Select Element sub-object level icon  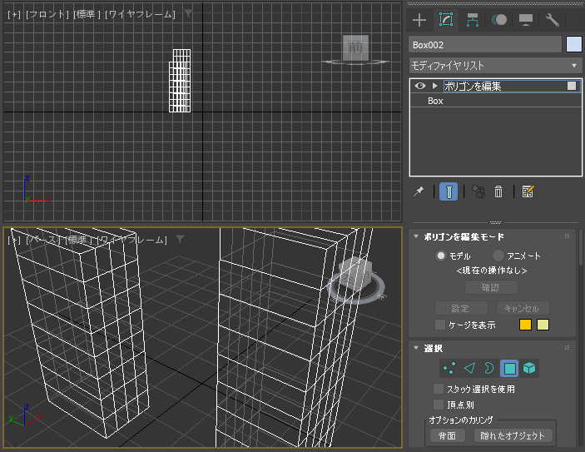(x=529, y=369)
